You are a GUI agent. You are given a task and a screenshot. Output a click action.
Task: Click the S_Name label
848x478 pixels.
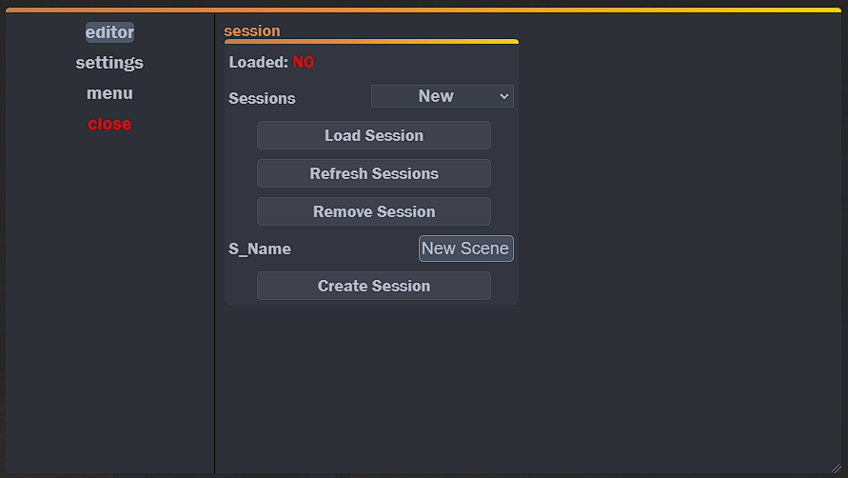[260, 249]
